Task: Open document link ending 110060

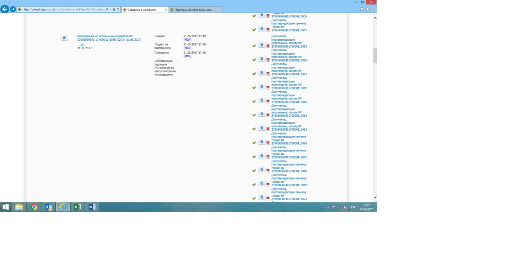Action: (289, 55)
